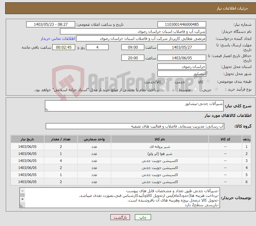The width and height of the screenshot is (256, 226).
Task: Click the announcement date field 1403/05/23 - 08:27
Action: (x=51, y=24)
